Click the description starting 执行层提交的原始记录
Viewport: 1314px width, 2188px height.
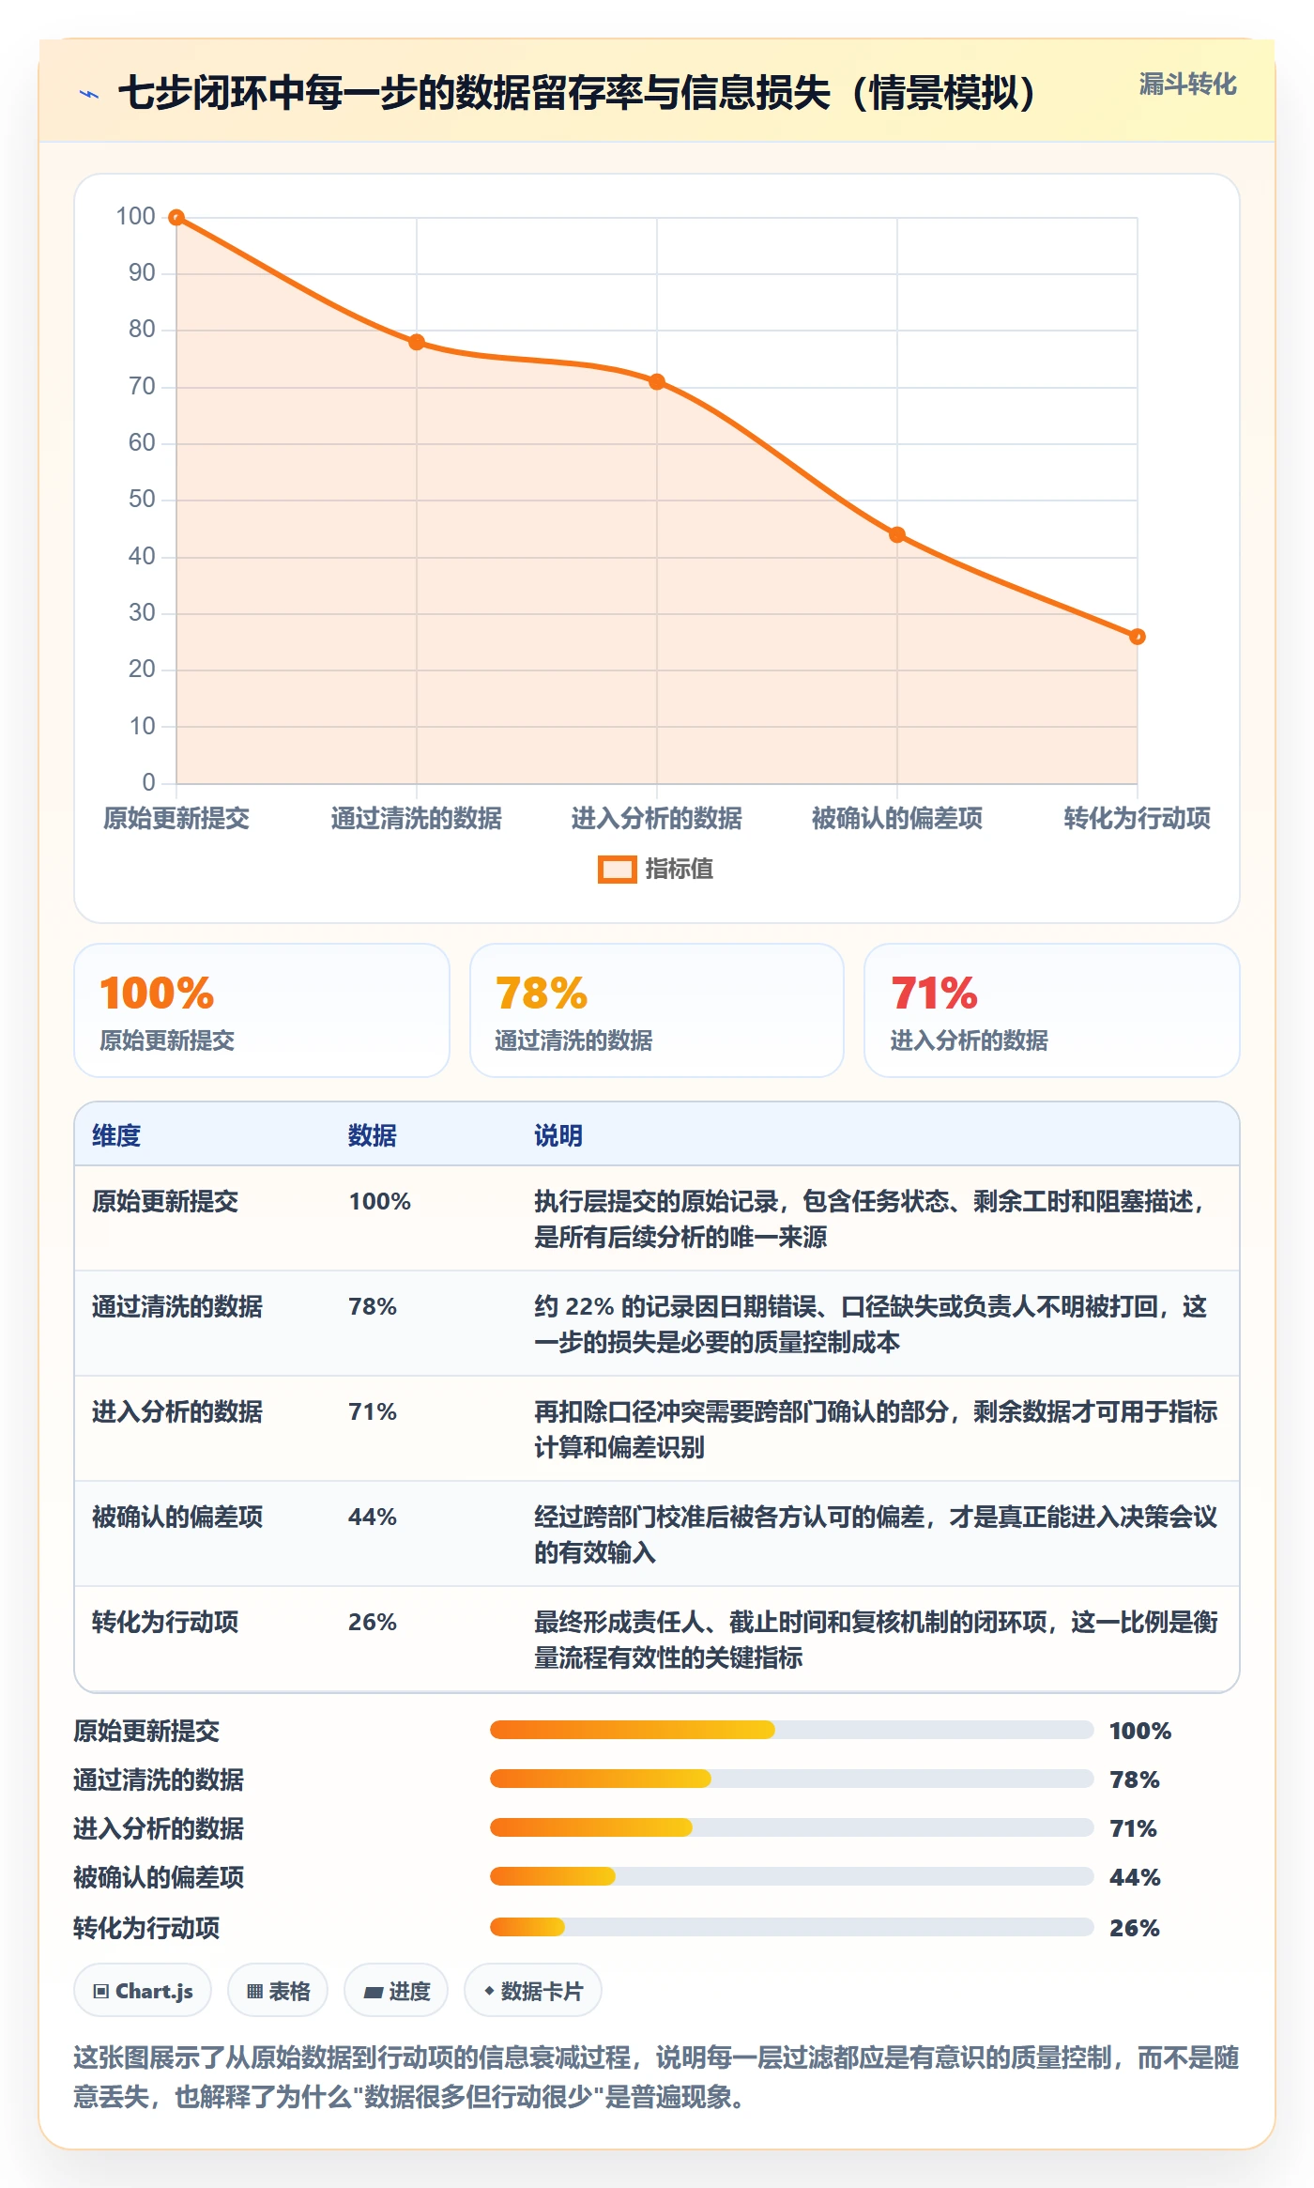pos(871,1219)
